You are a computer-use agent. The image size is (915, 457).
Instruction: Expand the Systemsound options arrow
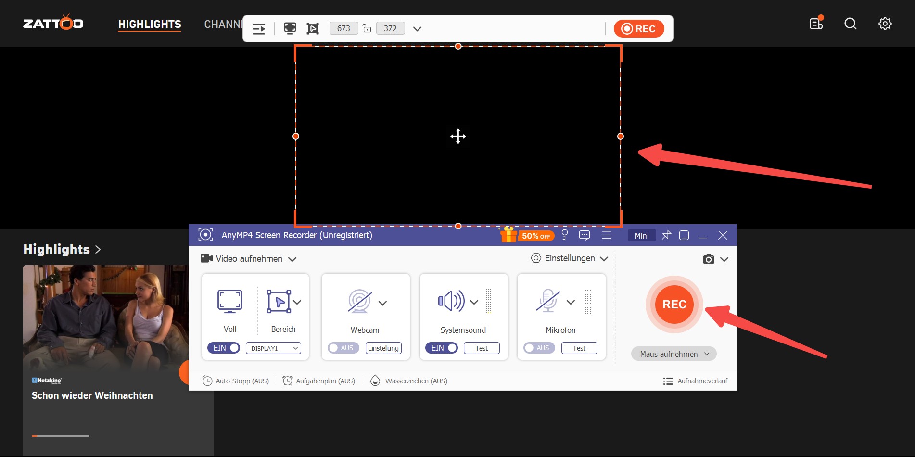coord(474,302)
